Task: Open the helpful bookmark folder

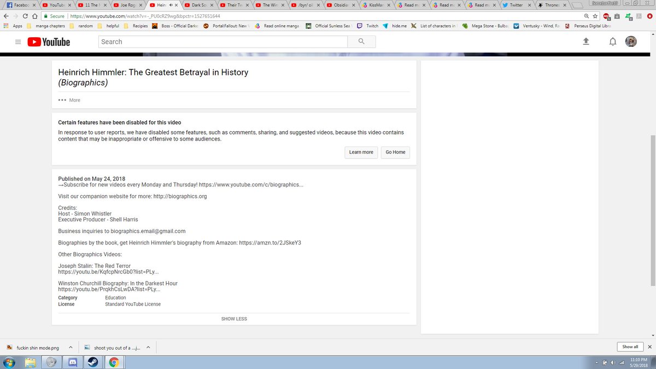Action: point(108,26)
